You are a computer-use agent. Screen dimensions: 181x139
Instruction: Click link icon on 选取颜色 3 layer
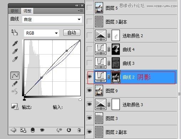108,104
